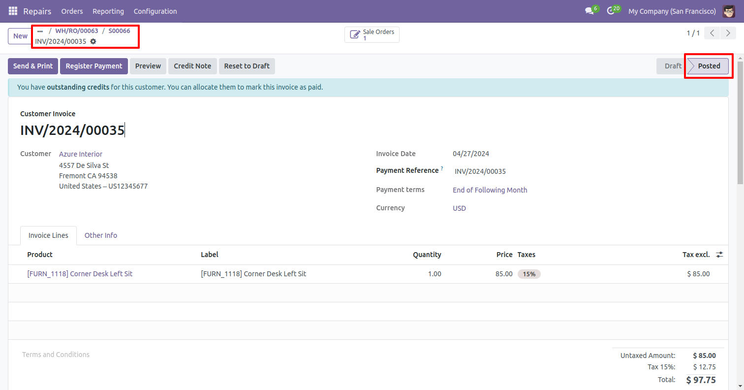Viewport: 744px width, 390px height.
Task: Click the user avatar picture
Action: pos(729,11)
